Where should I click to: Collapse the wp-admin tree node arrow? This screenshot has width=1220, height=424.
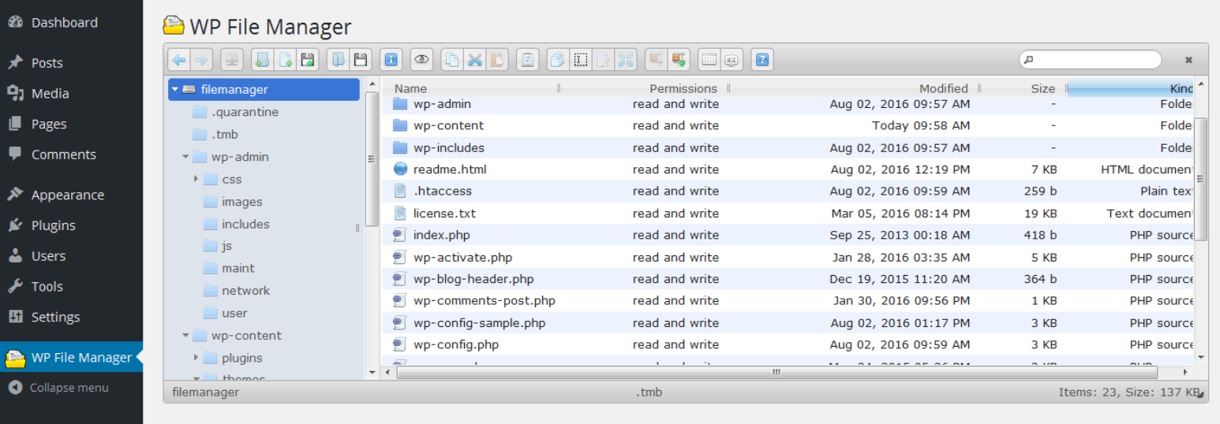(x=185, y=157)
